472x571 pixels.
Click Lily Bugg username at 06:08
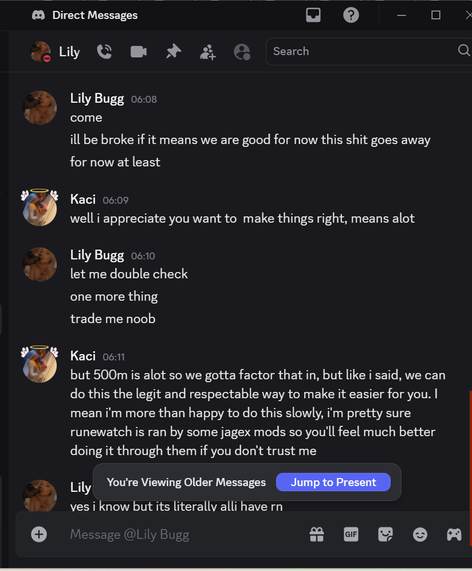tap(97, 98)
